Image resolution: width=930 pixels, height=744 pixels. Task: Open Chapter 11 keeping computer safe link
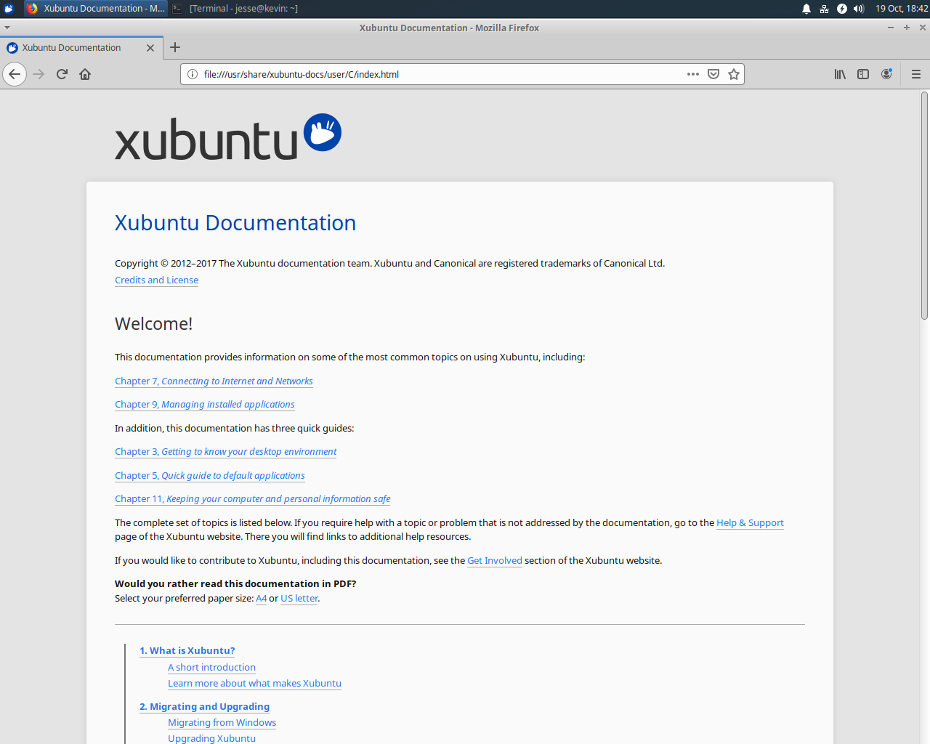(252, 499)
